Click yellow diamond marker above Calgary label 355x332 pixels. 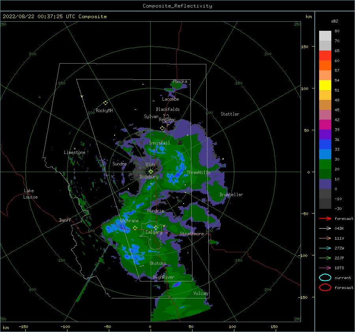pos(156,227)
